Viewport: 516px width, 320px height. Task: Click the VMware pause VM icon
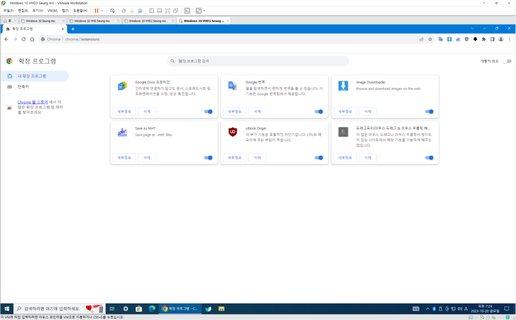click(97, 11)
